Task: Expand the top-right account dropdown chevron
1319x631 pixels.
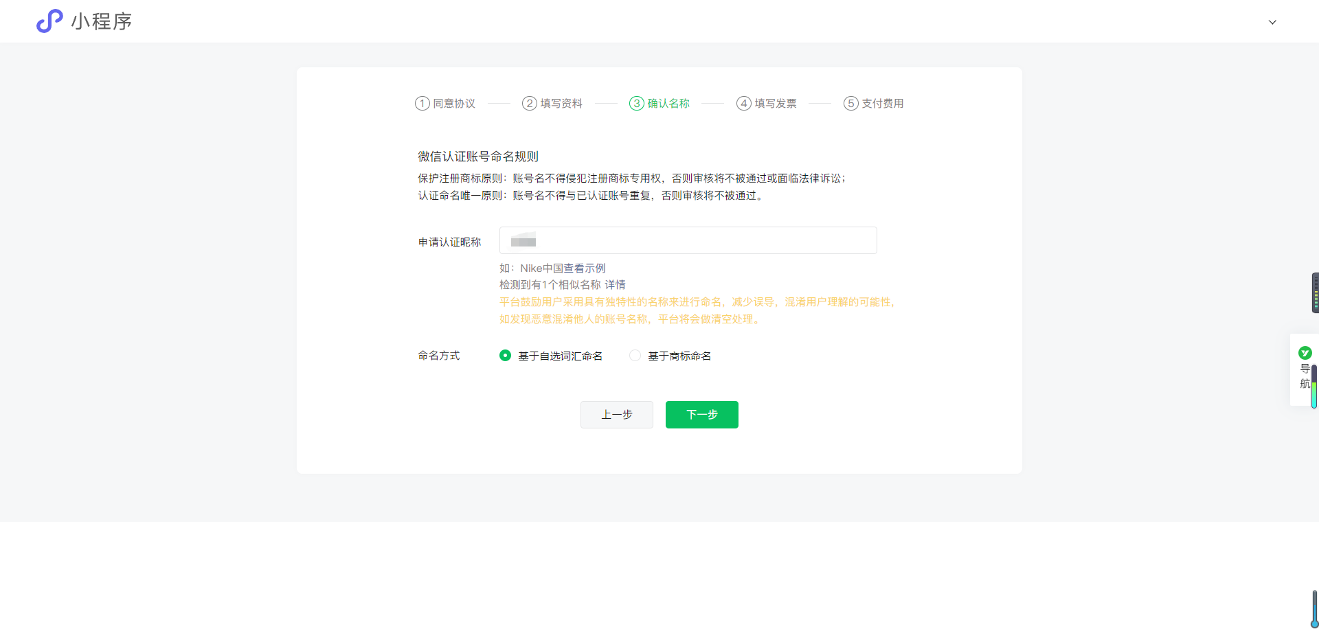Action: coord(1272,22)
